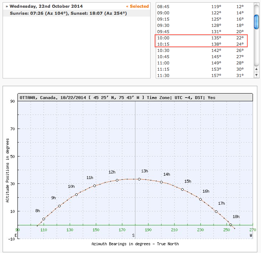The image size is (261, 253).
Task: Select the 10h point on the sun path
Action: [77, 194]
